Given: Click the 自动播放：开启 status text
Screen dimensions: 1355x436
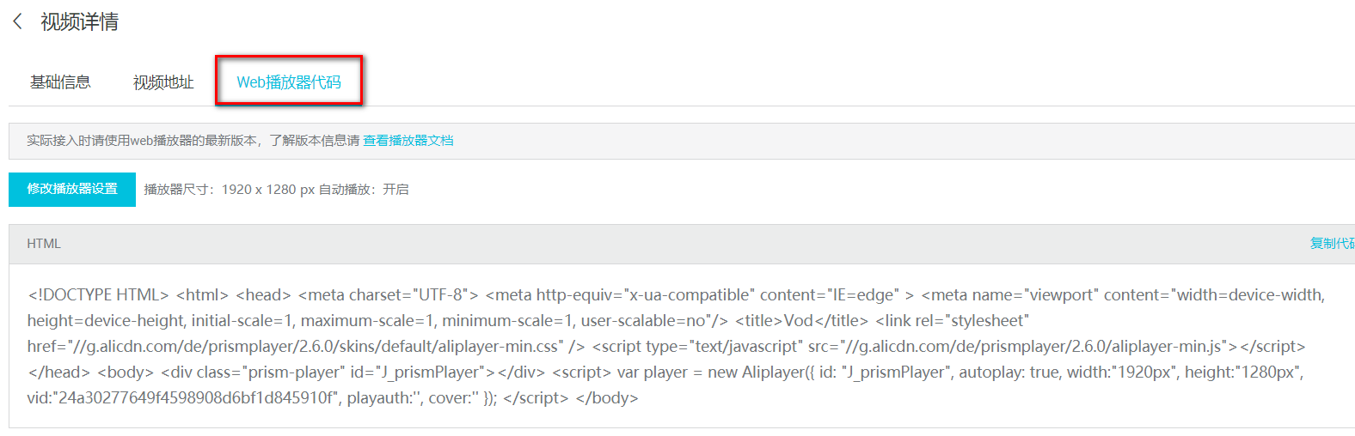Looking at the screenshot, I should point(364,190).
